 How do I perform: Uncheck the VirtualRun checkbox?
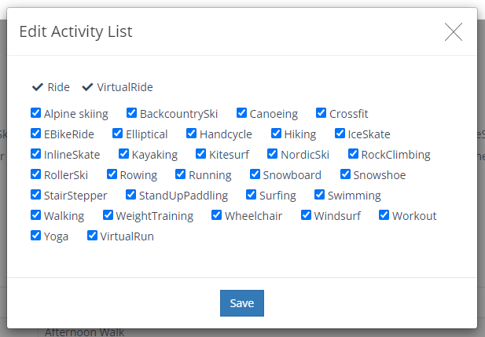point(91,236)
